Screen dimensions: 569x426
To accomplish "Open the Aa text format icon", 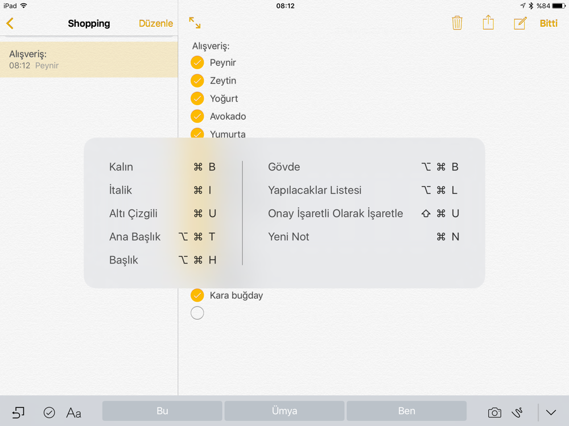I will coord(73,413).
